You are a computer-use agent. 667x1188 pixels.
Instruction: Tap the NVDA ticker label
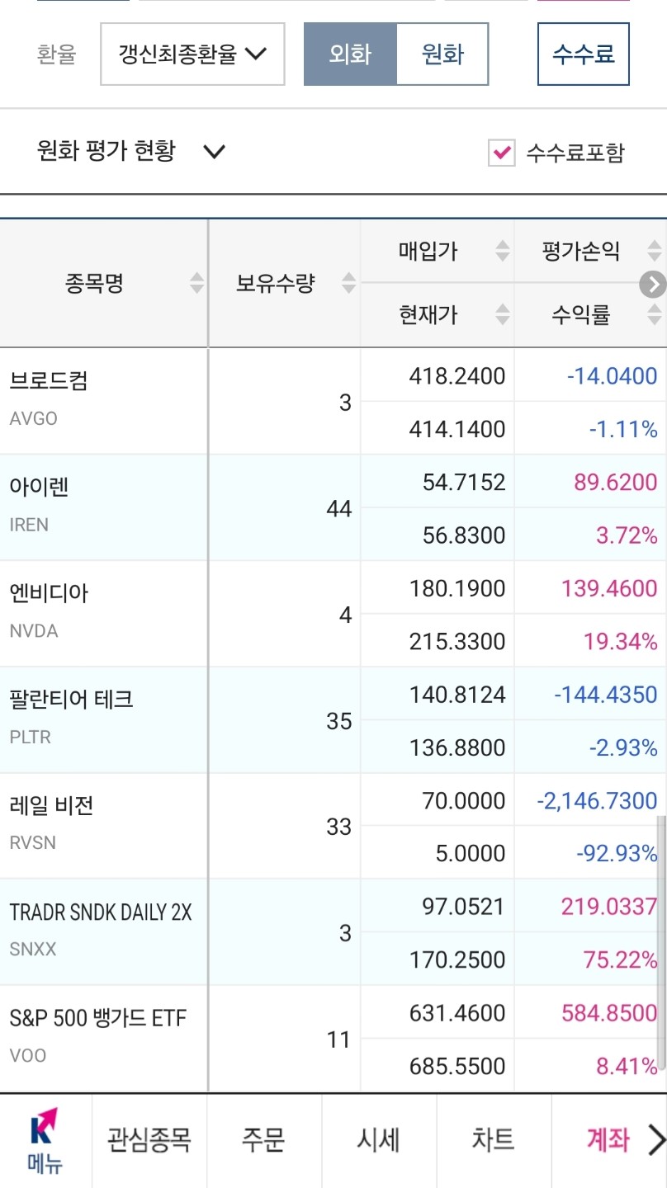(x=34, y=631)
